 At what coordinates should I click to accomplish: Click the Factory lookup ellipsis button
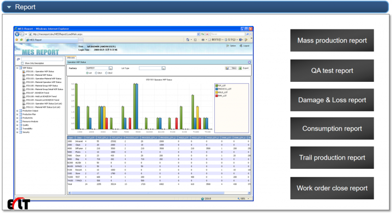coord(110,68)
